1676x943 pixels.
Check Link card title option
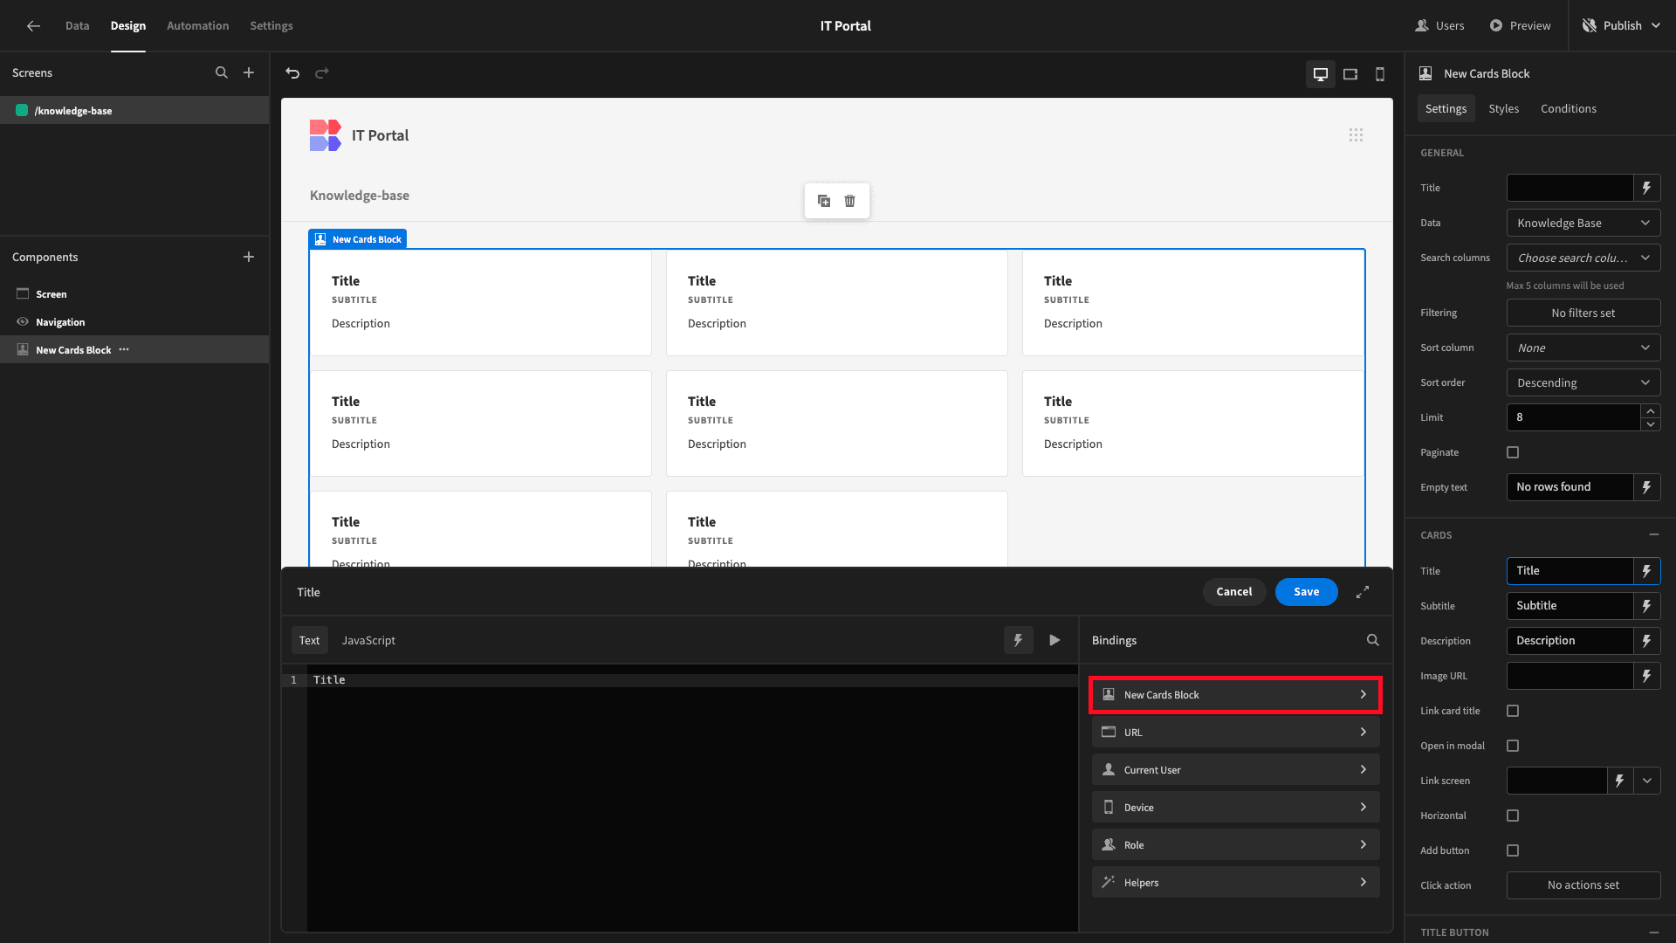pyautogui.click(x=1513, y=711)
